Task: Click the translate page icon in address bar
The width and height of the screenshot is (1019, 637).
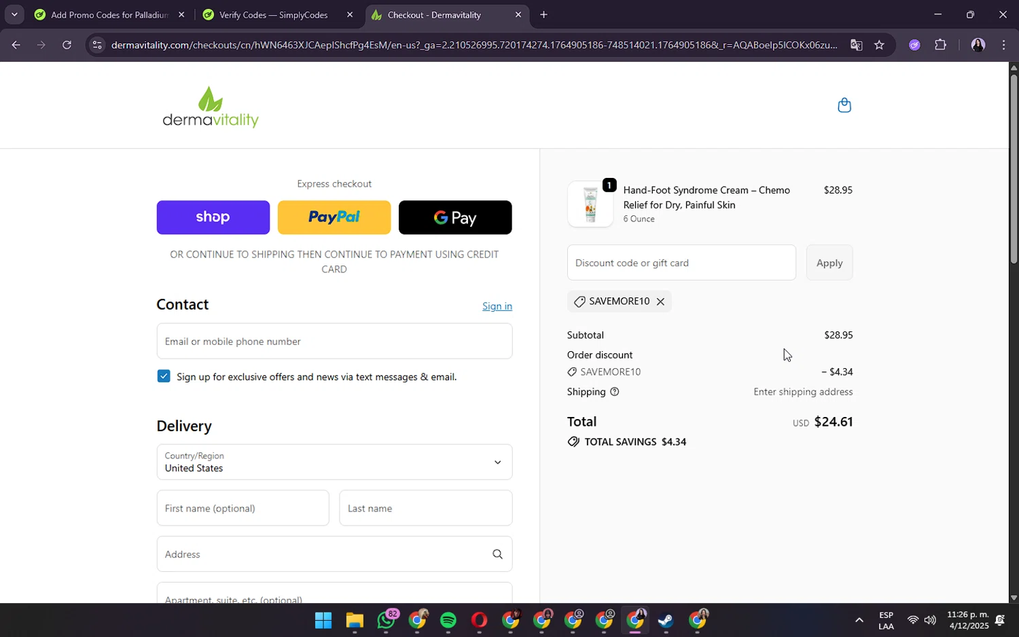Action: (856, 45)
